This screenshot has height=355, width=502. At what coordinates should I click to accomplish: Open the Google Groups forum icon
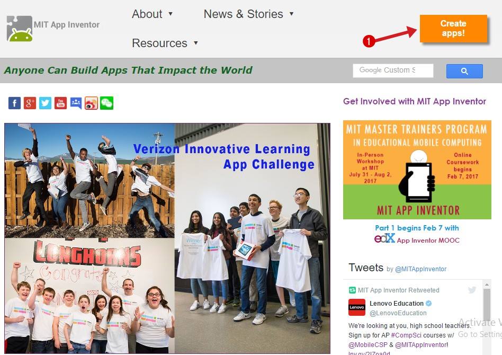point(76,103)
